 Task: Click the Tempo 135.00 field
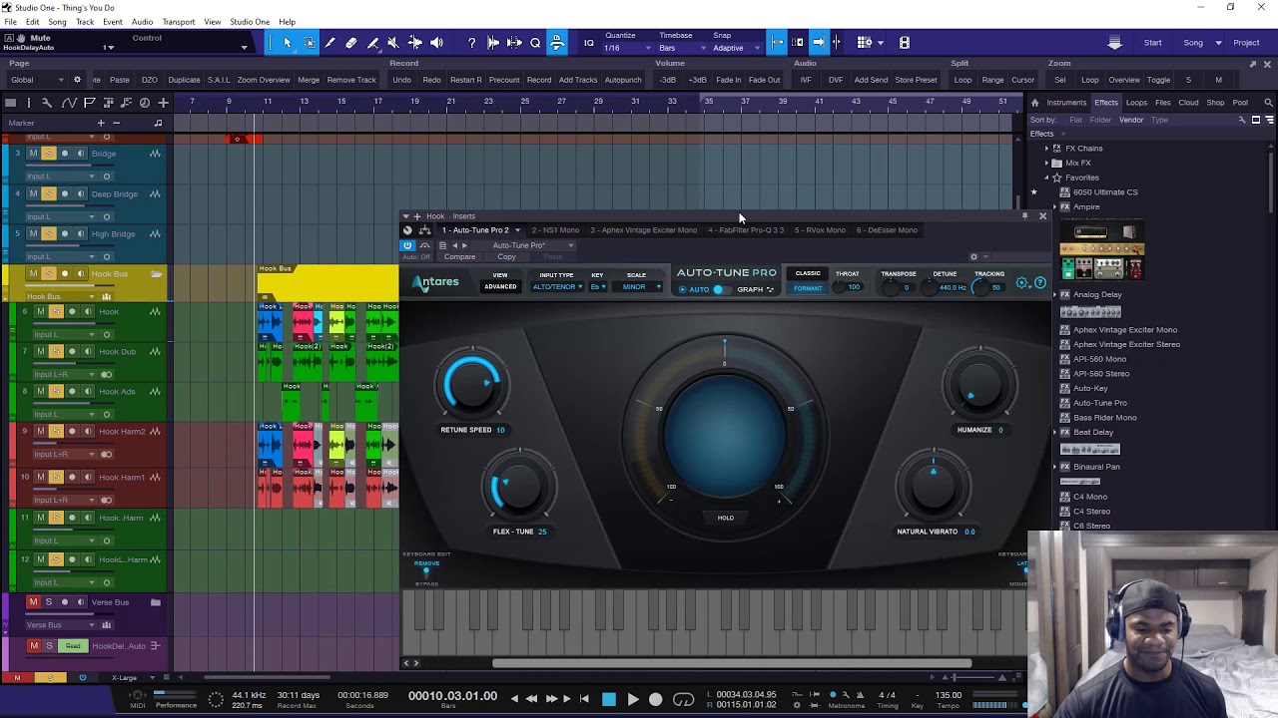point(949,695)
